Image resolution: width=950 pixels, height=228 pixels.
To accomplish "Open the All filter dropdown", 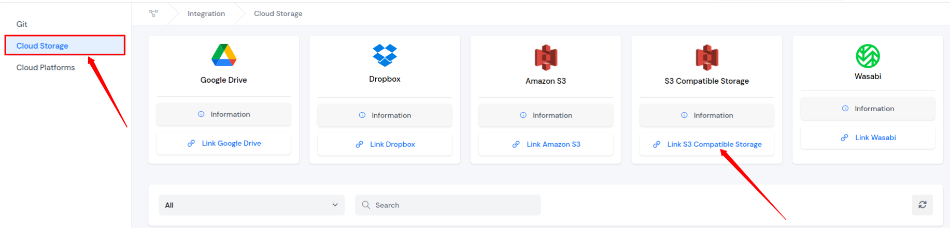I will 251,205.
